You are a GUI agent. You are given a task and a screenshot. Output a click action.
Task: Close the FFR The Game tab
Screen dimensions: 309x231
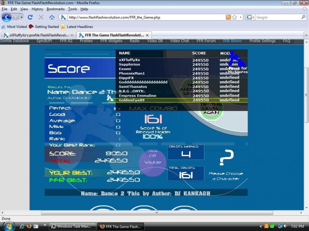(x=147, y=35)
